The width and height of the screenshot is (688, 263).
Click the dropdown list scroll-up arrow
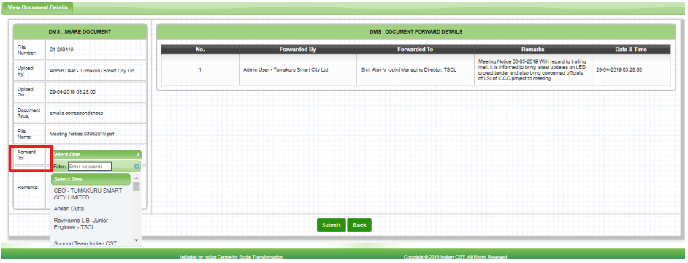coord(136,178)
